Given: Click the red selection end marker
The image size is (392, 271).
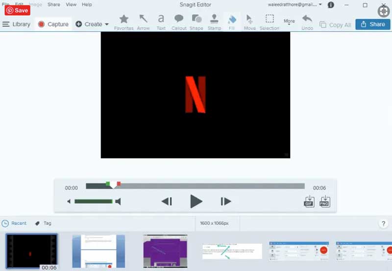Looking at the screenshot, I should (119, 184).
